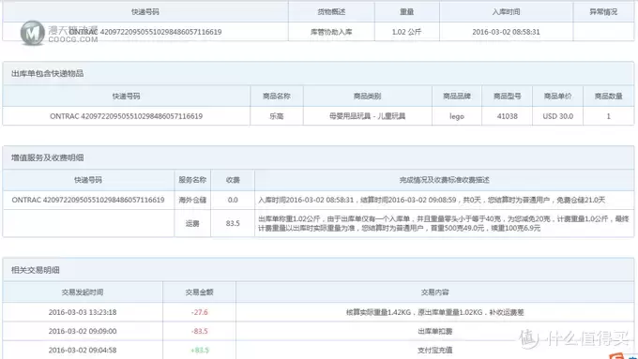
Task: Select the '1.02 公斤' weight value
Action: pyautogui.click(x=406, y=32)
